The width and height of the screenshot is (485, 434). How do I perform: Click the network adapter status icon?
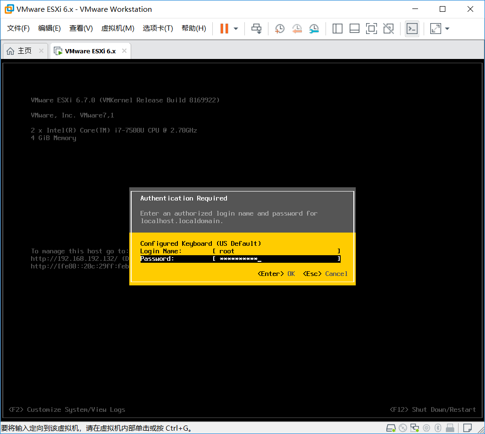coord(415,428)
